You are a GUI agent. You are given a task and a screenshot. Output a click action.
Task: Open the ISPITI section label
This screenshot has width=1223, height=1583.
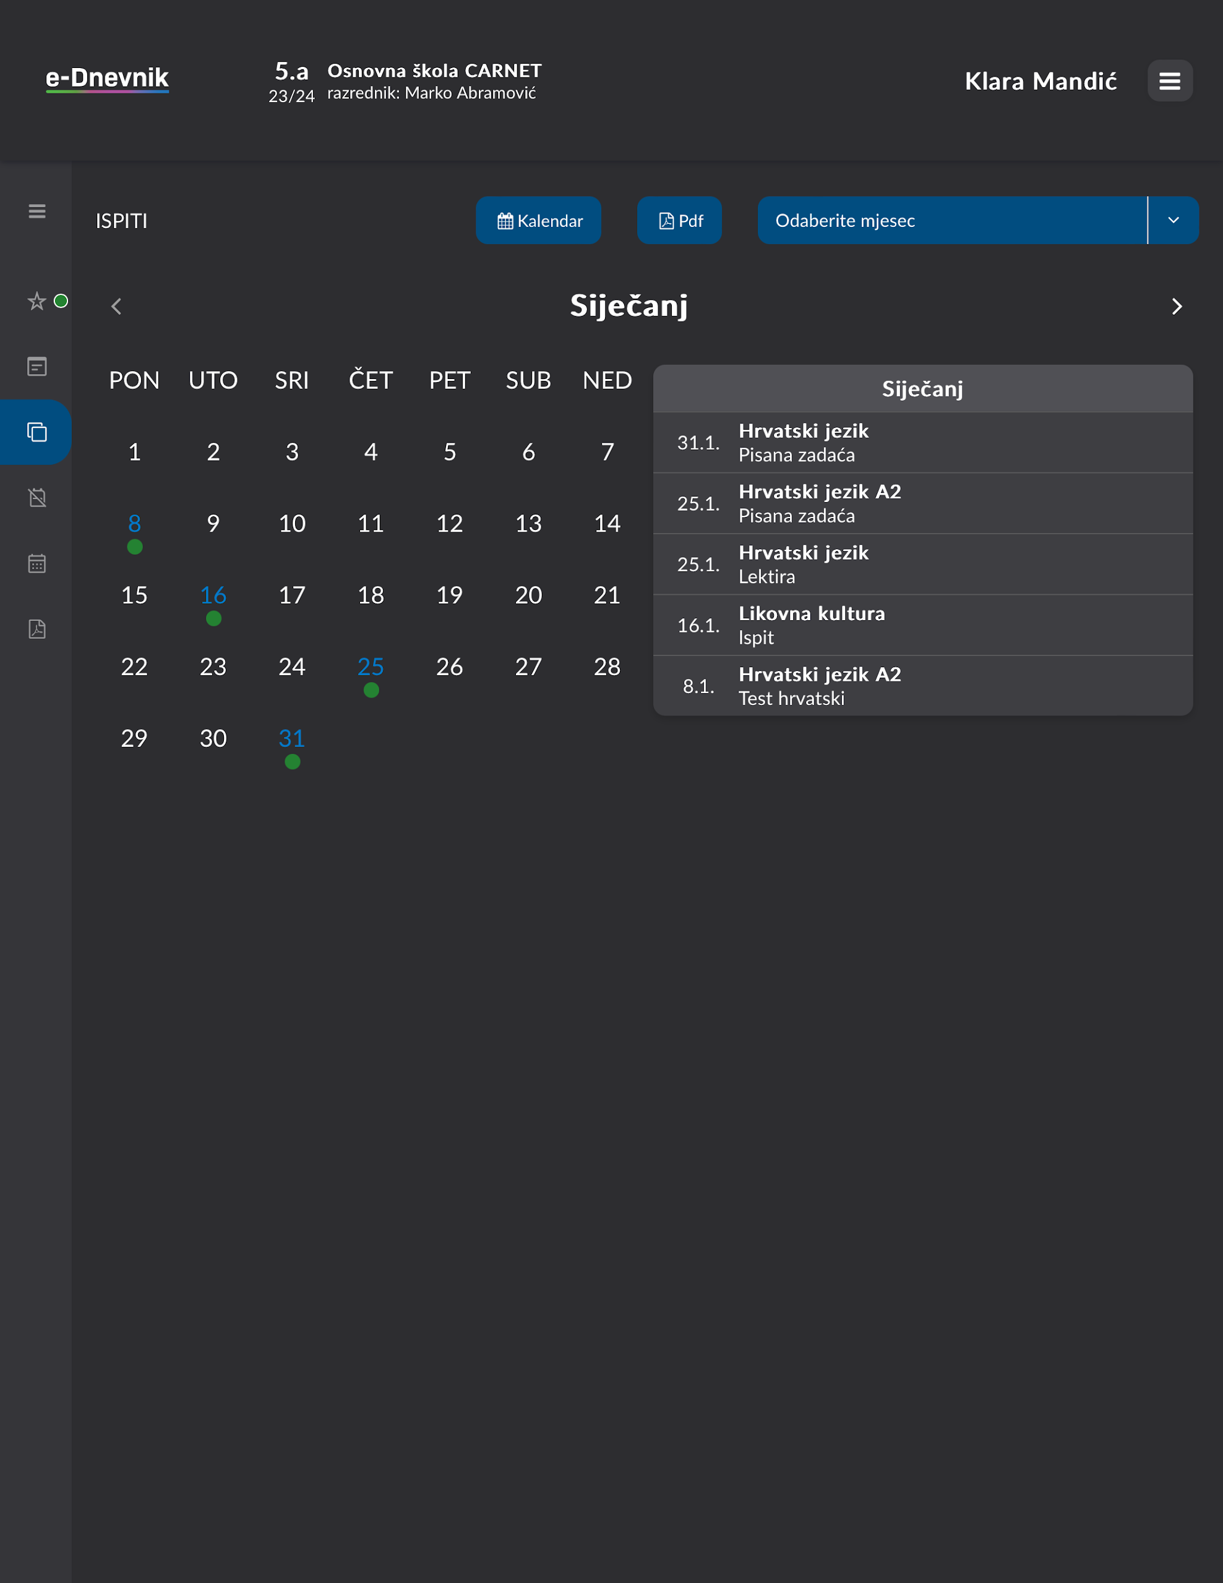click(121, 220)
